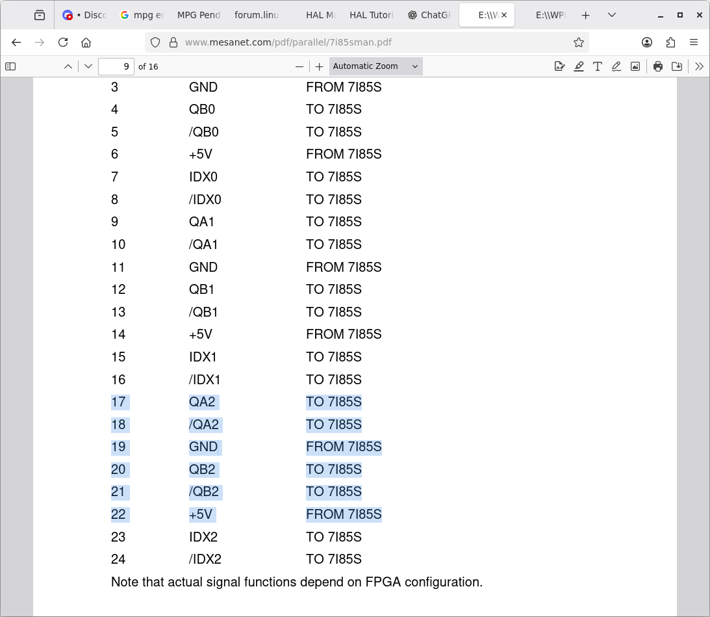710x617 pixels.
Task: Bookmark this page with the star icon
Action: (578, 42)
